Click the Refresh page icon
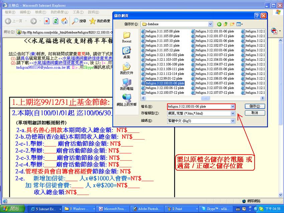The width and height of the screenshot is (284, 213). (55, 21)
